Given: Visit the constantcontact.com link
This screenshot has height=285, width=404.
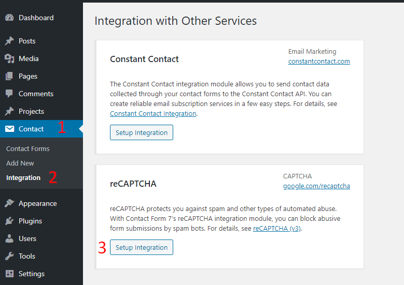Looking at the screenshot, I should point(319,62).
